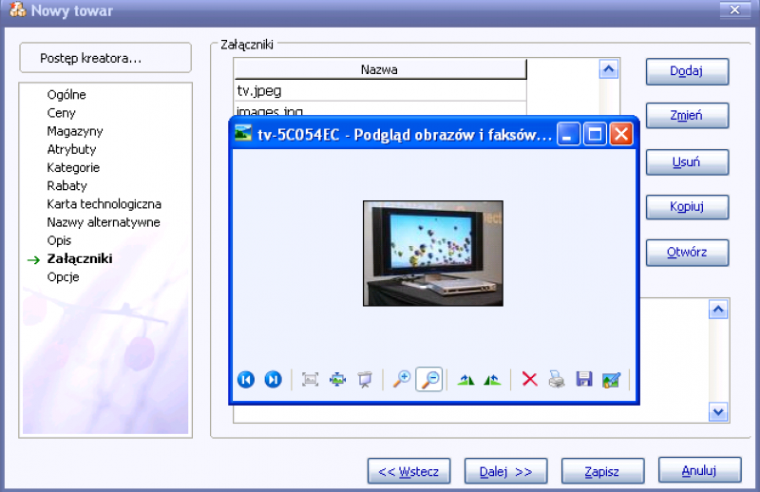Image resolution: width=760 pixels, height=492 pixels.
Task: Open Postęp kreatora button
Action: (105, 58)
